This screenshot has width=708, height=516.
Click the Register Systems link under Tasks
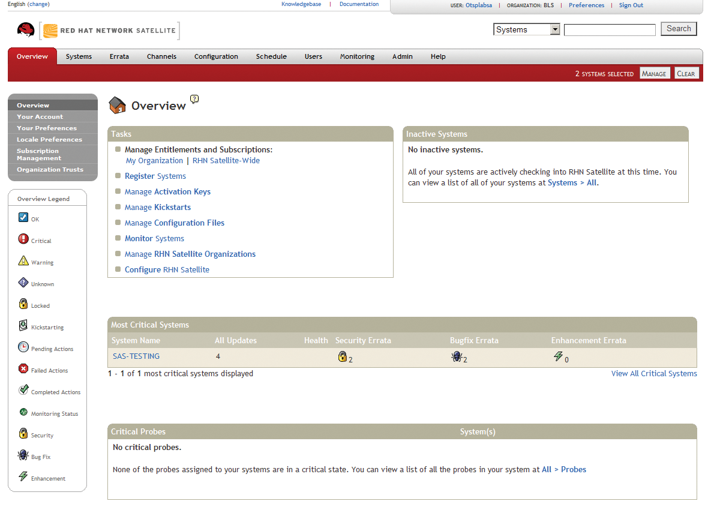[155, 176]
